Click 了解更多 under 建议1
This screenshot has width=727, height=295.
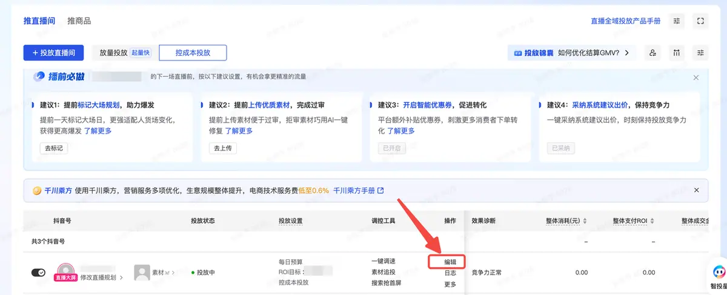point(98,131)
